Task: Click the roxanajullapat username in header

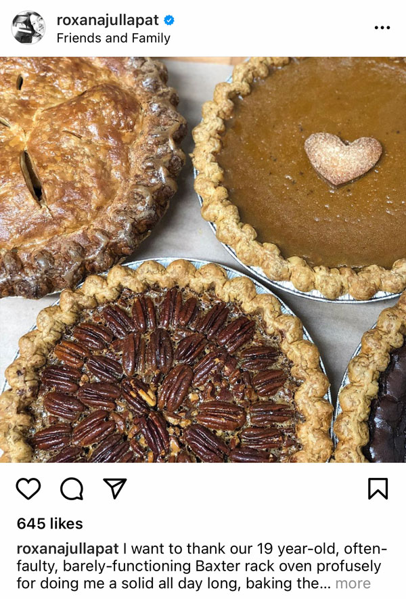Action: coord(108,20)
